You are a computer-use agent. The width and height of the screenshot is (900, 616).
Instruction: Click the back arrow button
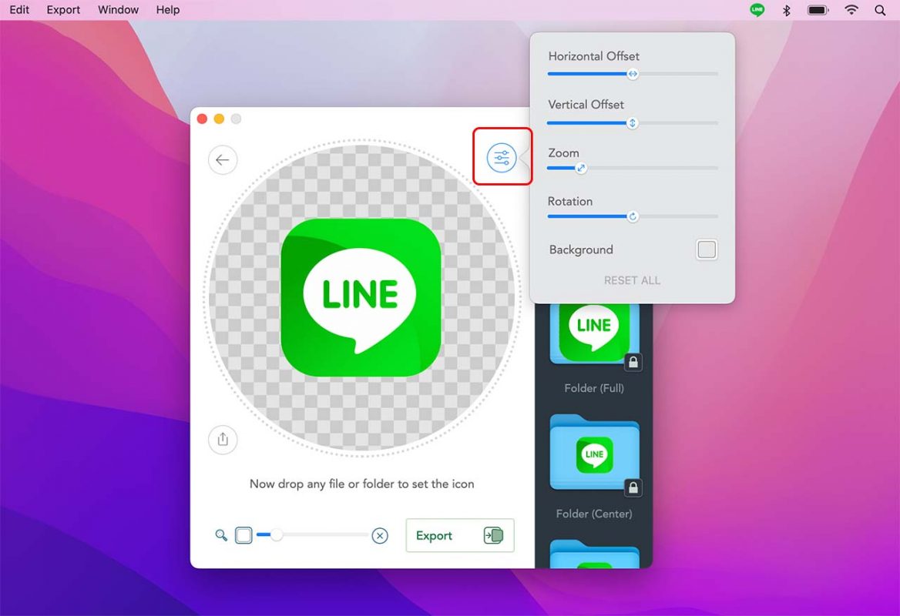point(223,160)
